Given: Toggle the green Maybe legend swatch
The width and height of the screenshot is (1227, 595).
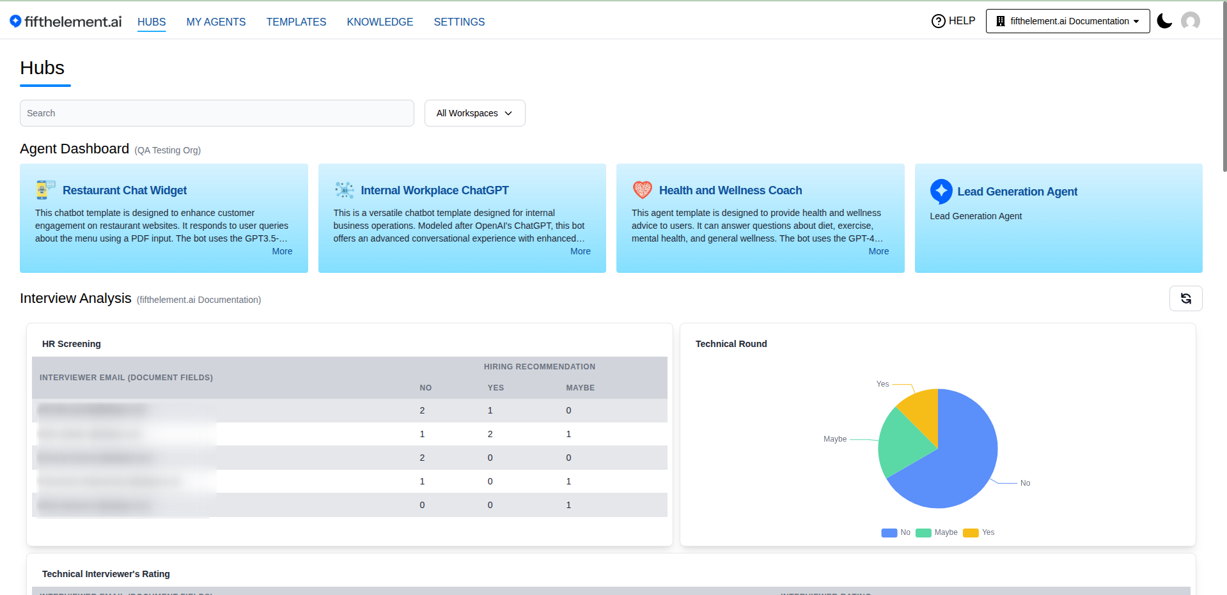Looking at the screenshot, I should click(923, 533).
